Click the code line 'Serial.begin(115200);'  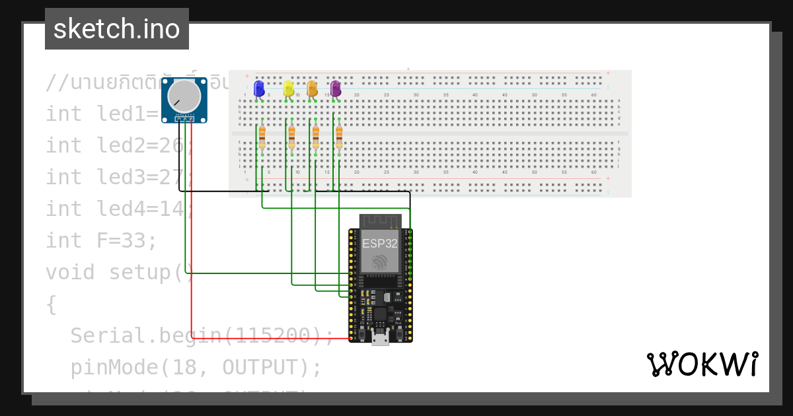click(202, 335)
